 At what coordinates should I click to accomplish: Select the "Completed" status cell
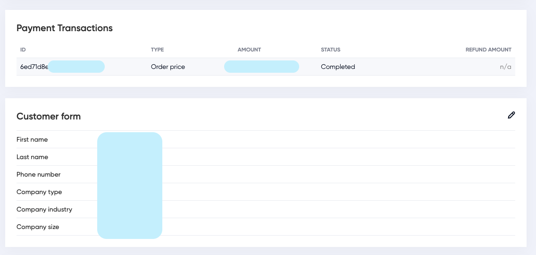tap(338, 67)
